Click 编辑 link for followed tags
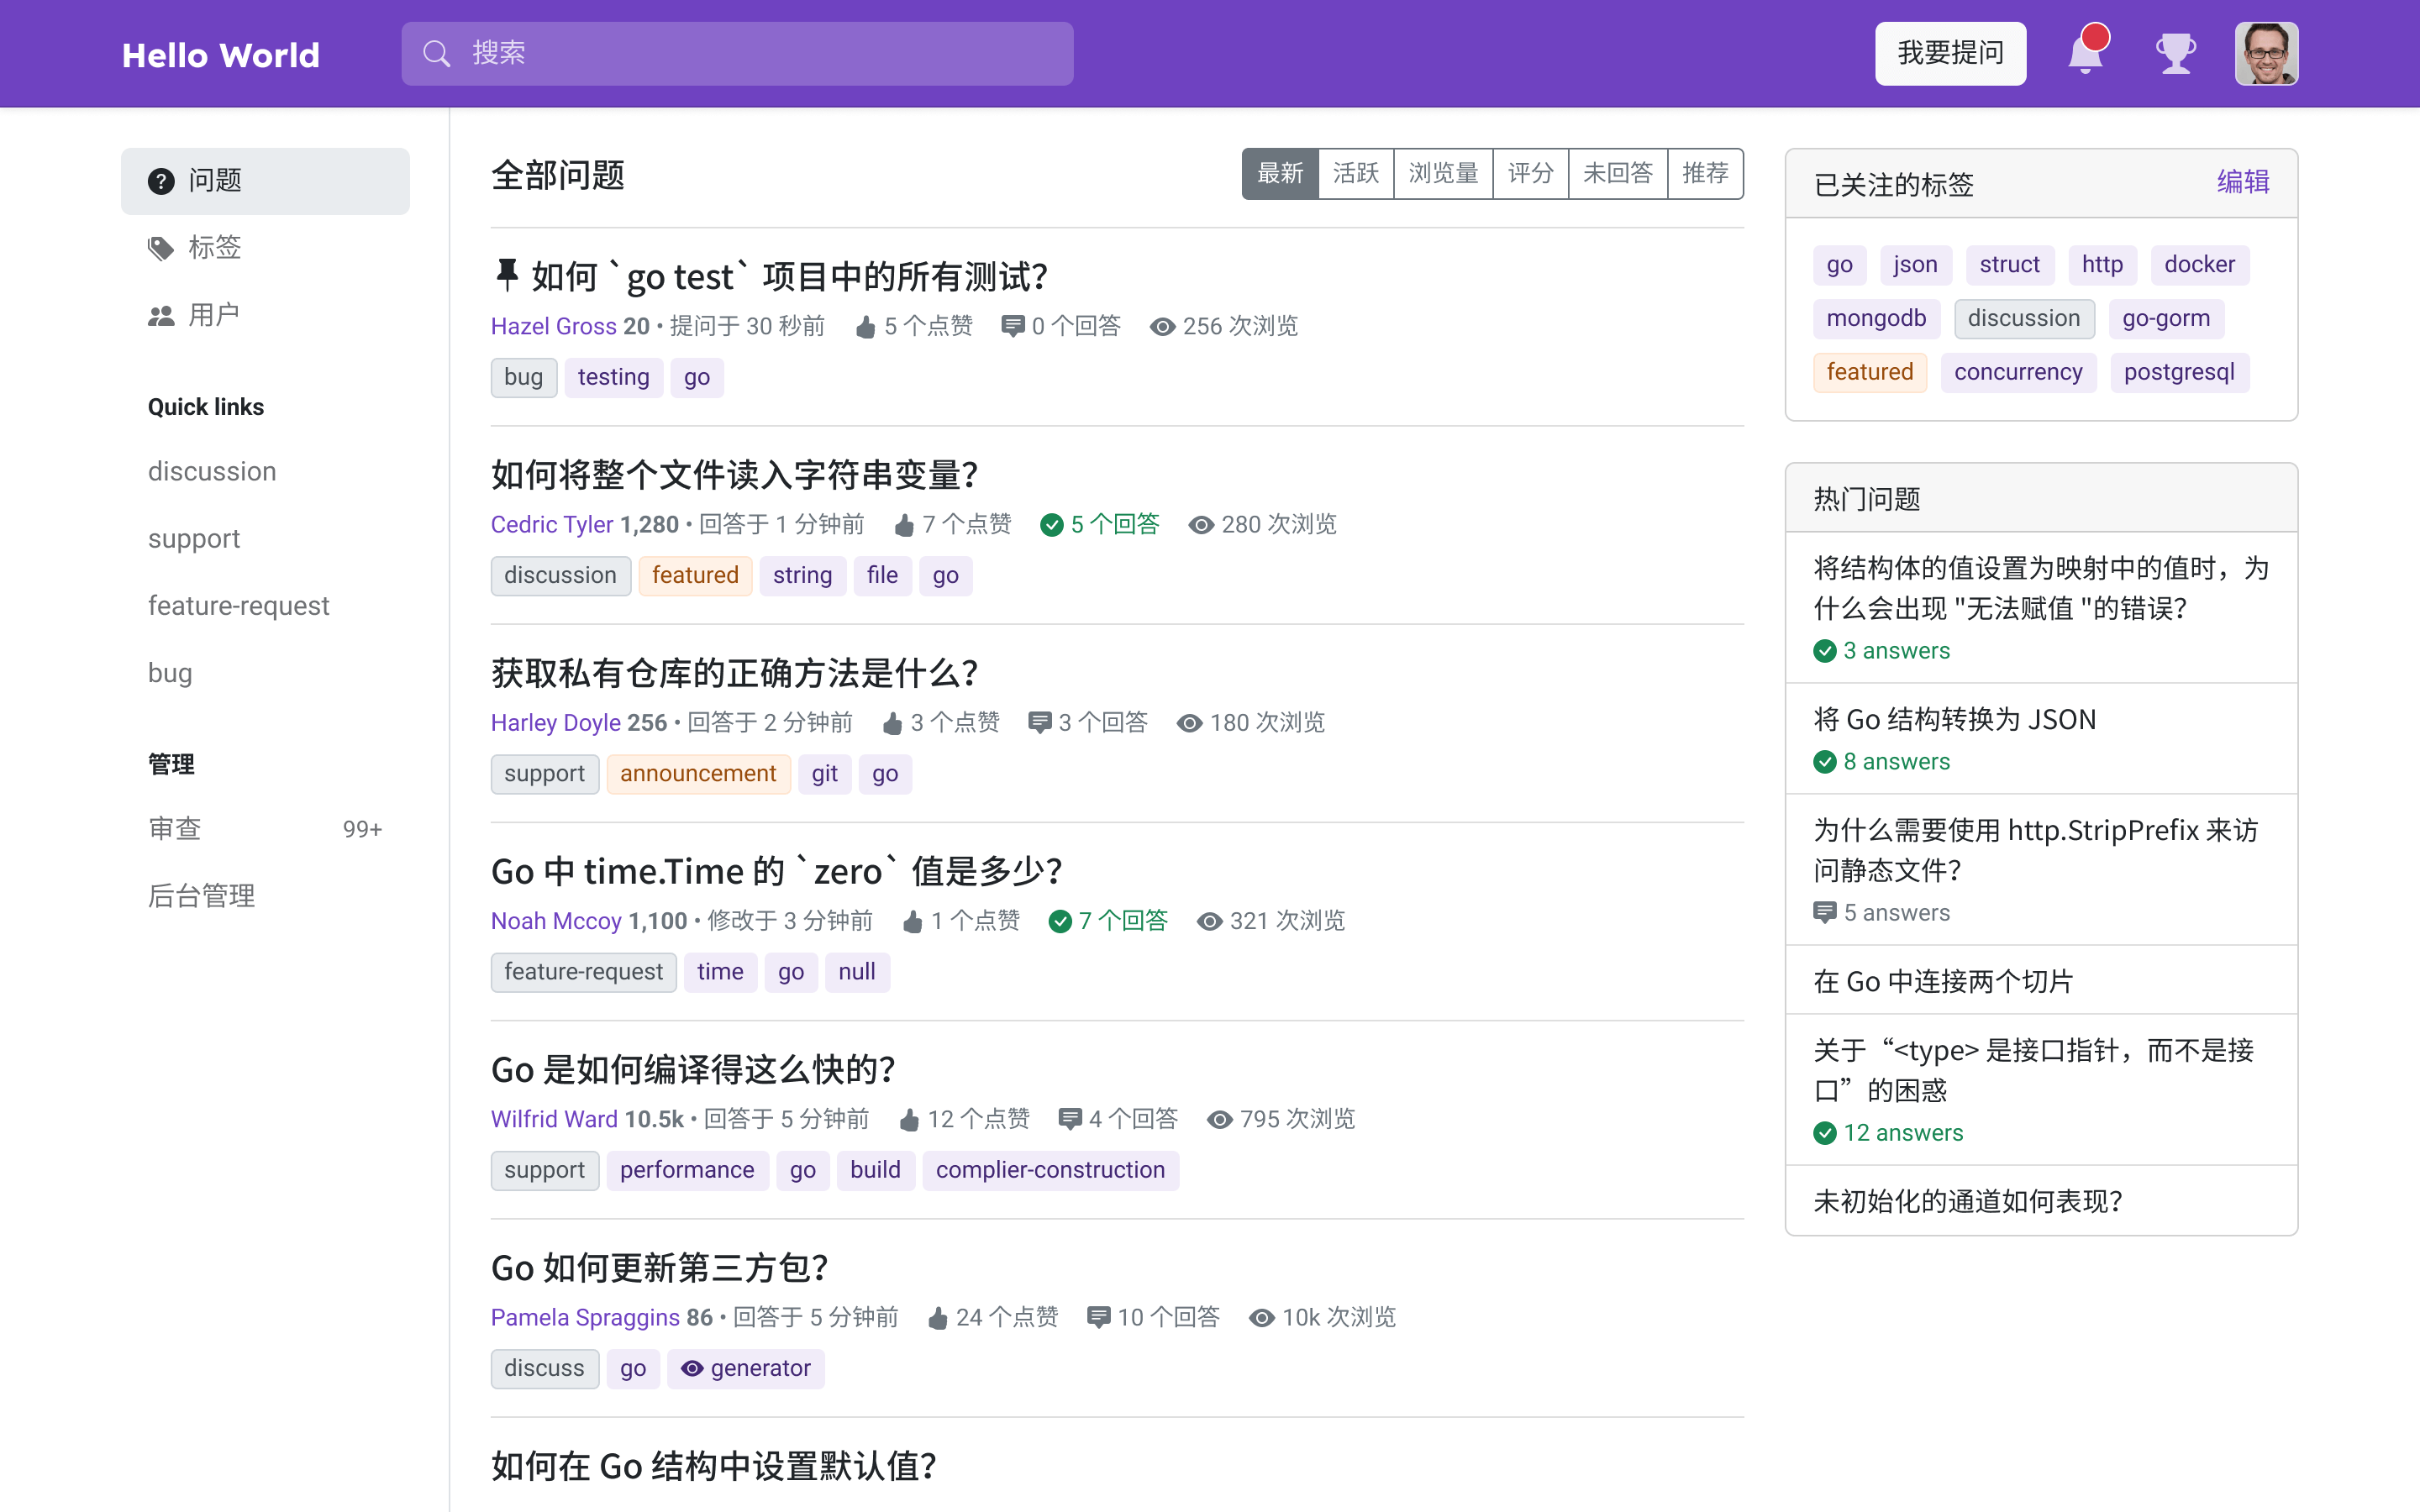Screen dimensions: 2420x1512 coord(2242,182)
